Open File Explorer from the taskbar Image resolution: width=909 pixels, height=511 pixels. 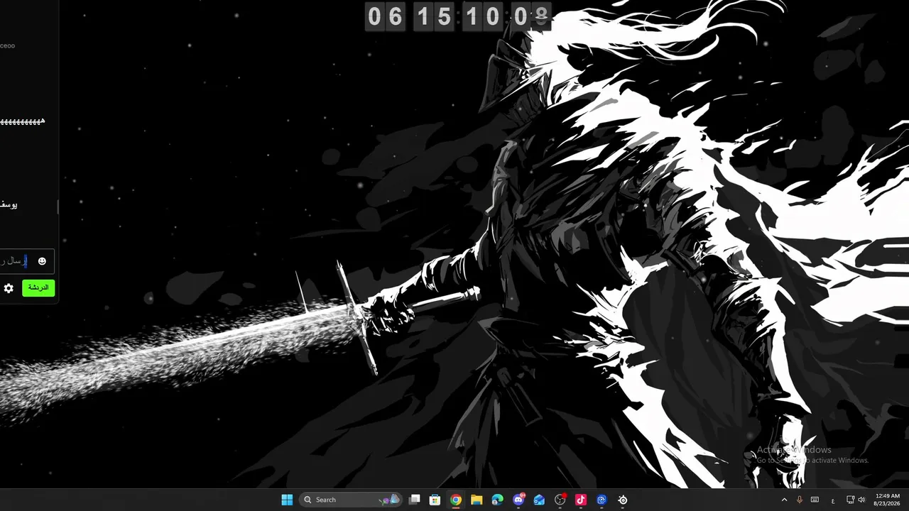pos(477,500)
